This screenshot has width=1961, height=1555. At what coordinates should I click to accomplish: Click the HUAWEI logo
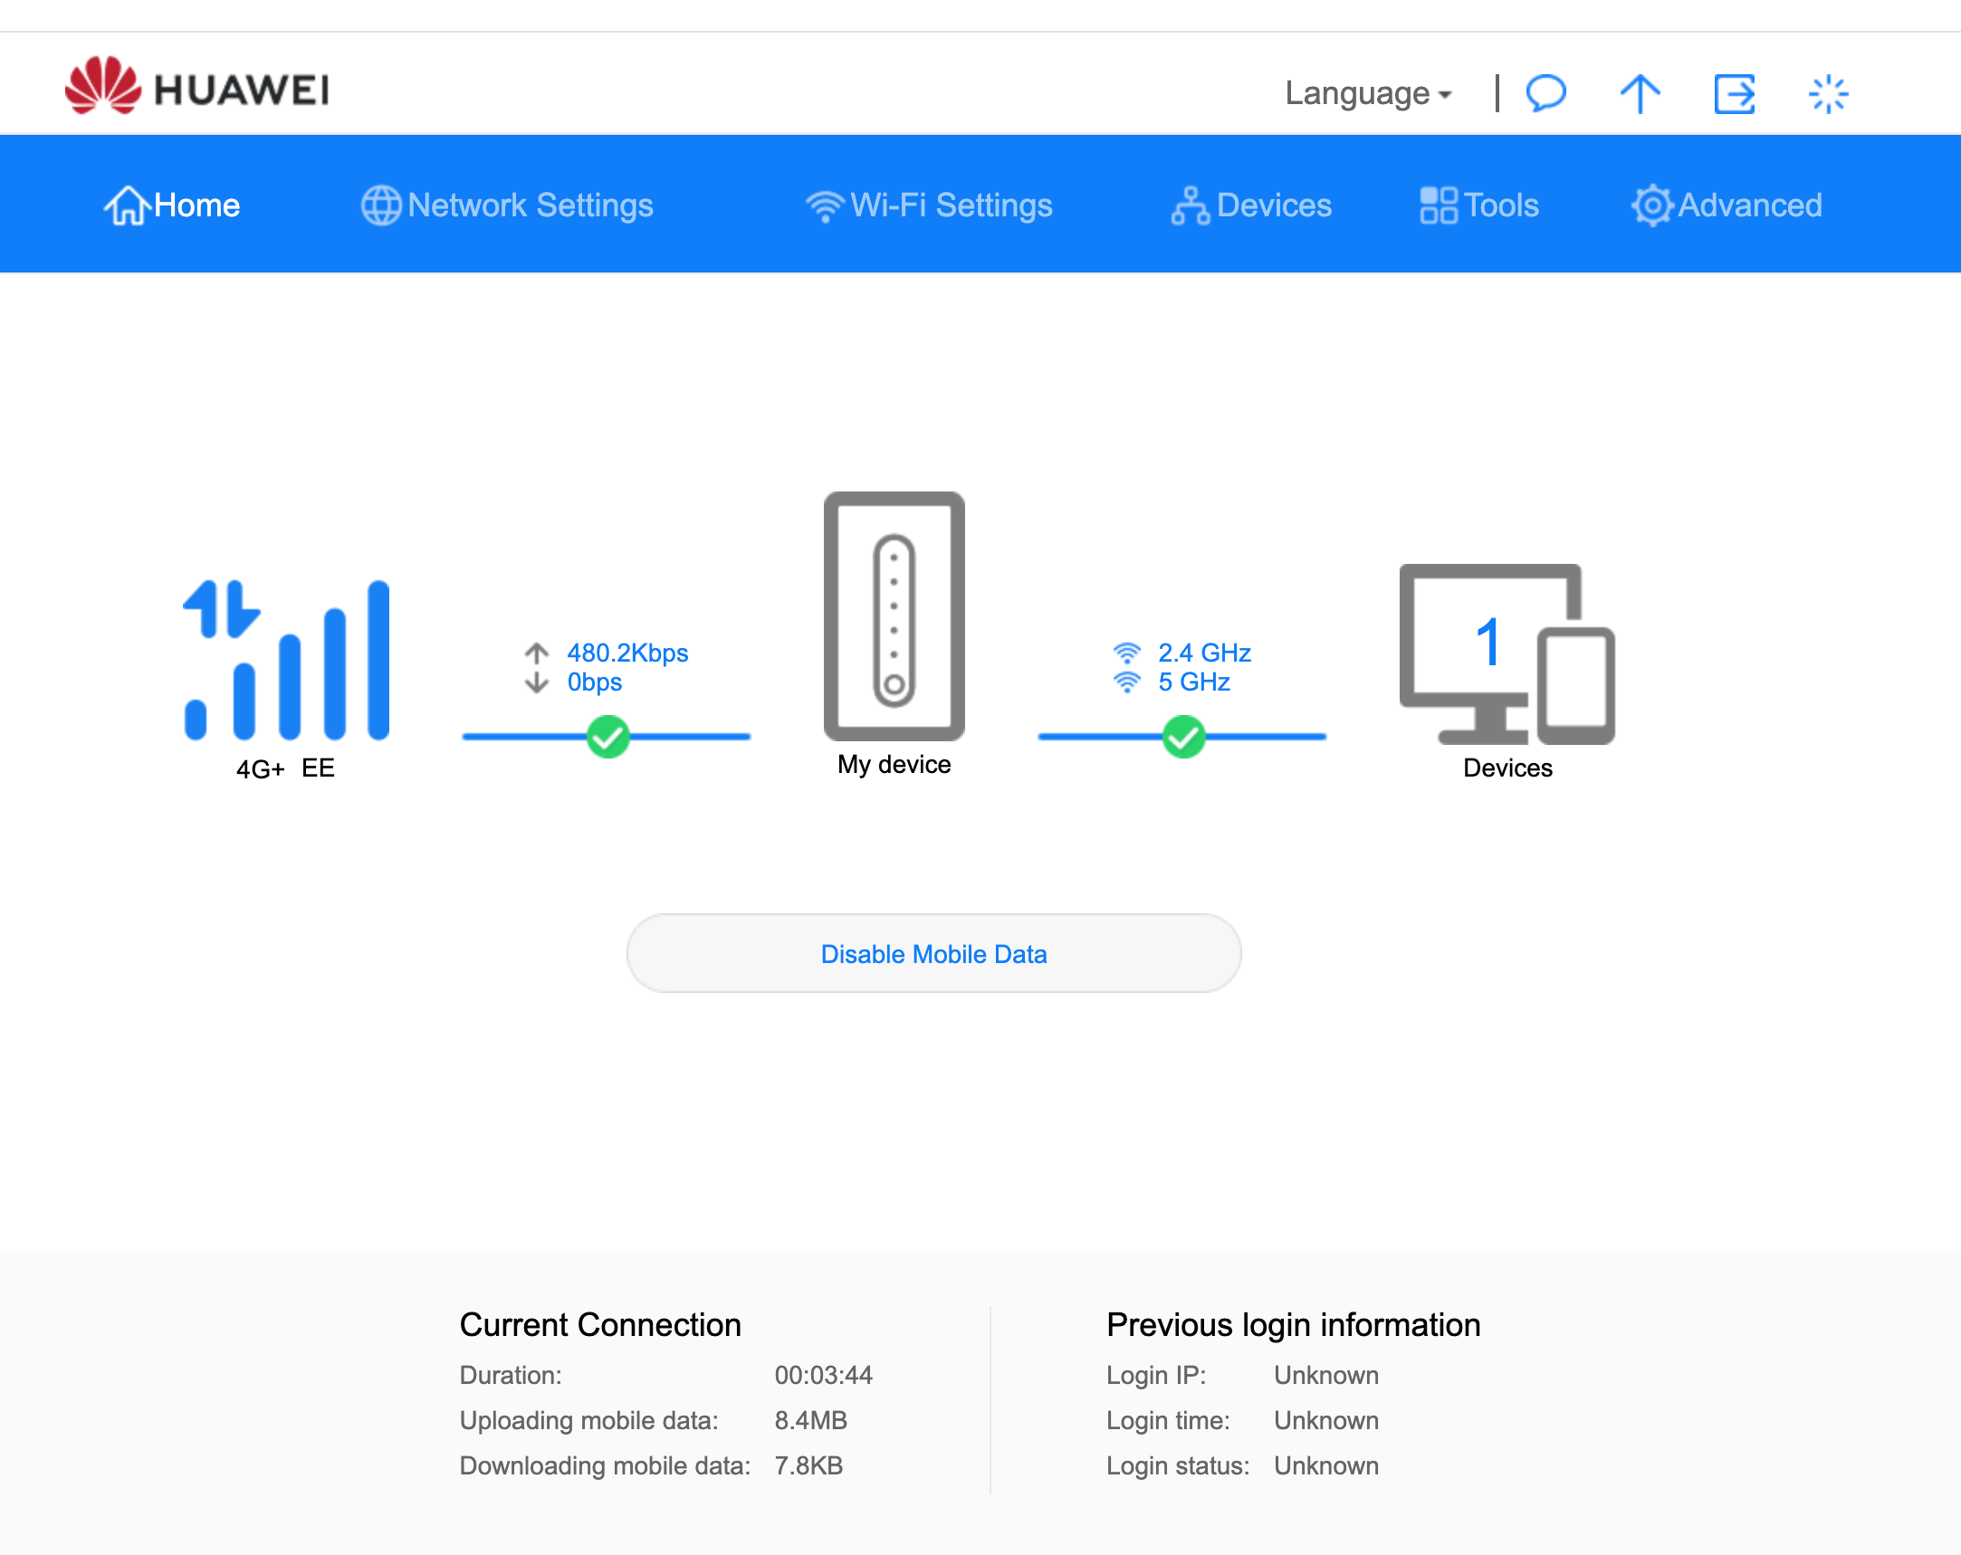197,87
